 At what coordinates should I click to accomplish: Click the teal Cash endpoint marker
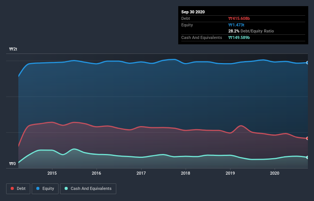point(307,157)
